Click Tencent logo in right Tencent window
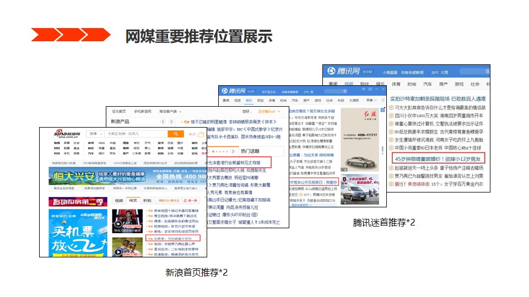The image size is (529, 297). click(344, 71)
